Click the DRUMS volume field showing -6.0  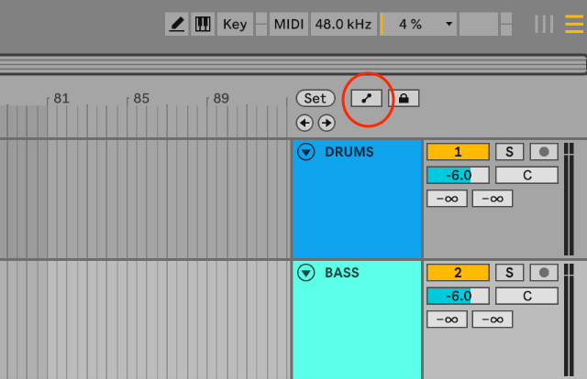[x=457, y=175]
